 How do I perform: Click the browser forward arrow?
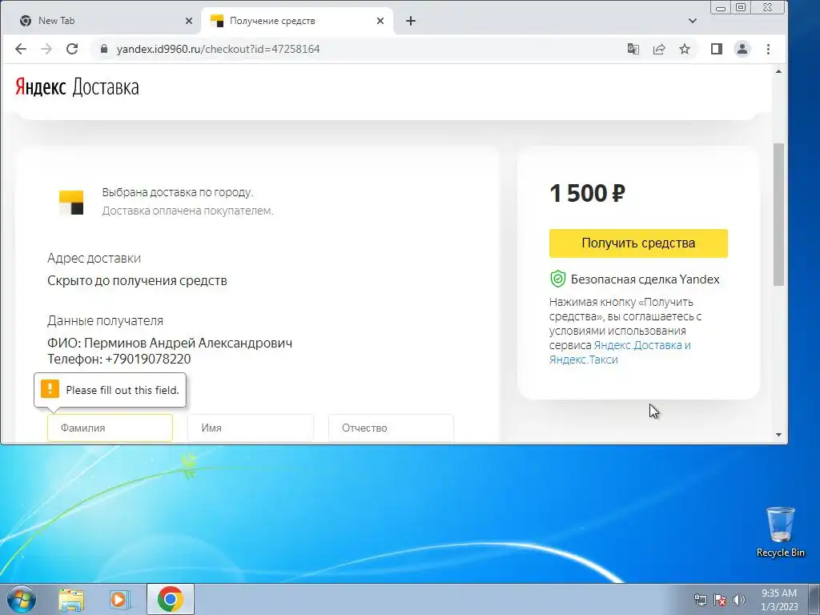click(x=46, y=49)
